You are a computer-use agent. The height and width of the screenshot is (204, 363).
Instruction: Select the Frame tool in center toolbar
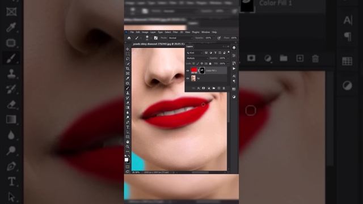click(128, 73)
